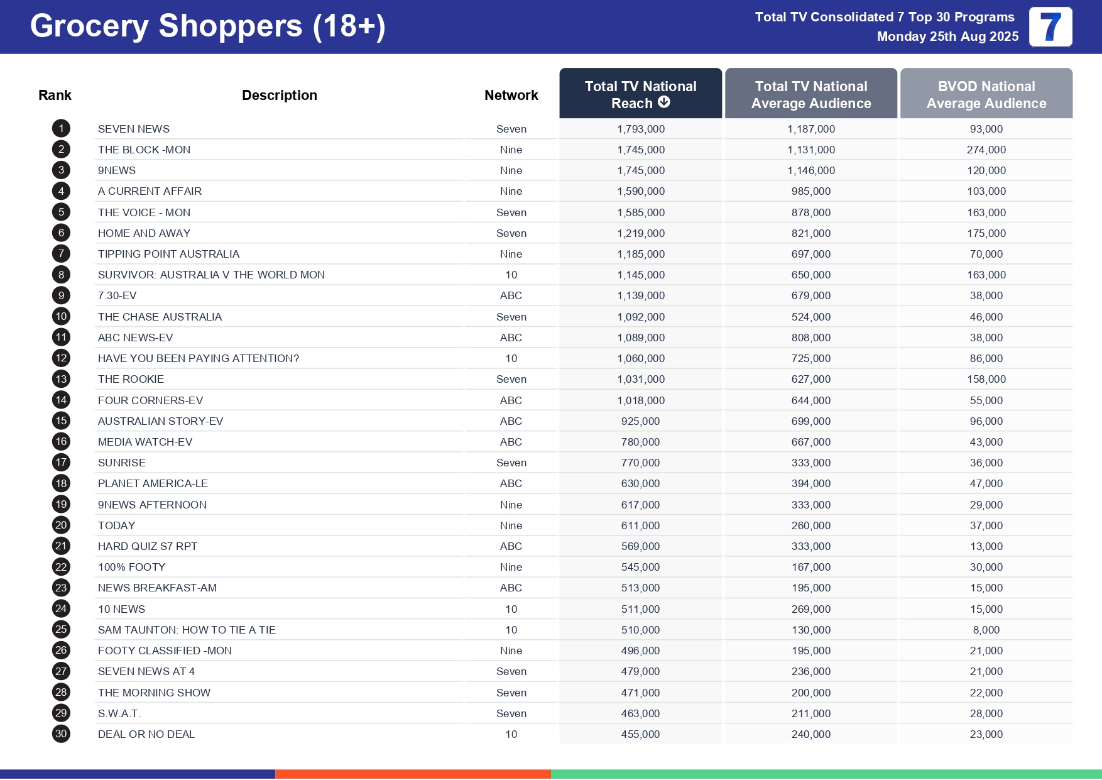Select BVOD National Average Audience header
The width and height of the screenshot is (1102, 780).
[986, 94]
